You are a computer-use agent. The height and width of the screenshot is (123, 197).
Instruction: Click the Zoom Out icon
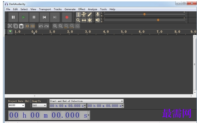[x=61, y=26]
